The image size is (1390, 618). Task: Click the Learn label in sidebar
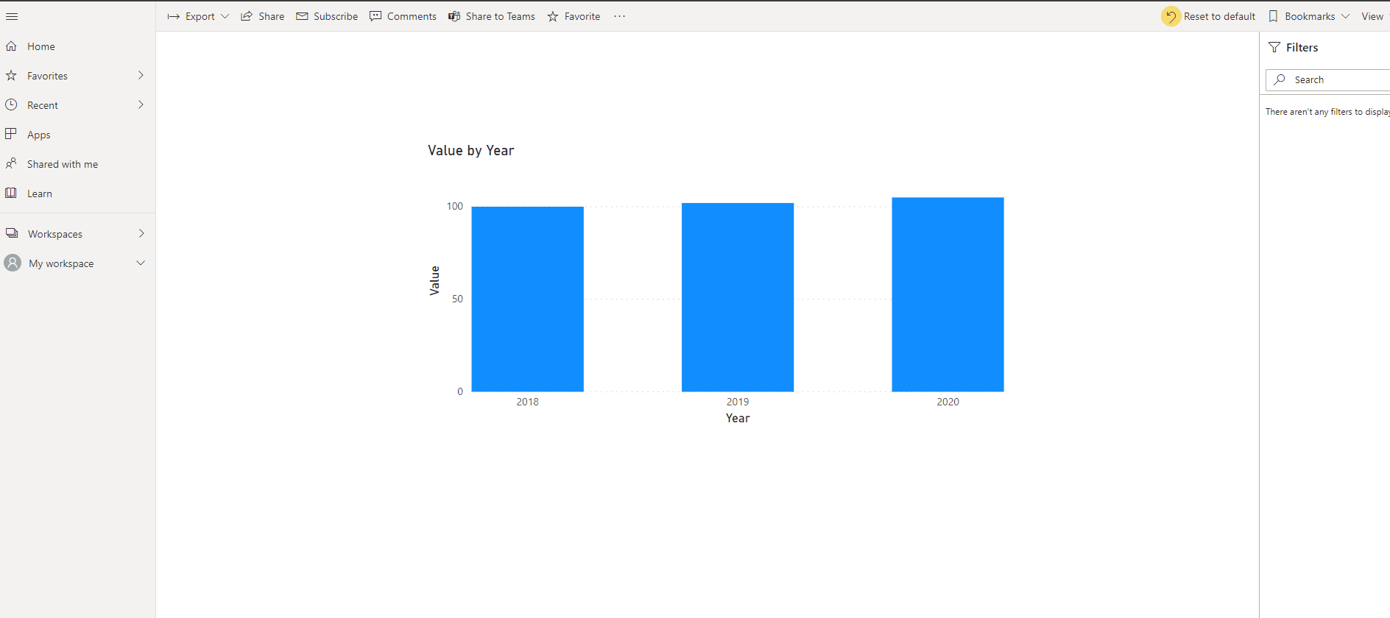[40, 193]
